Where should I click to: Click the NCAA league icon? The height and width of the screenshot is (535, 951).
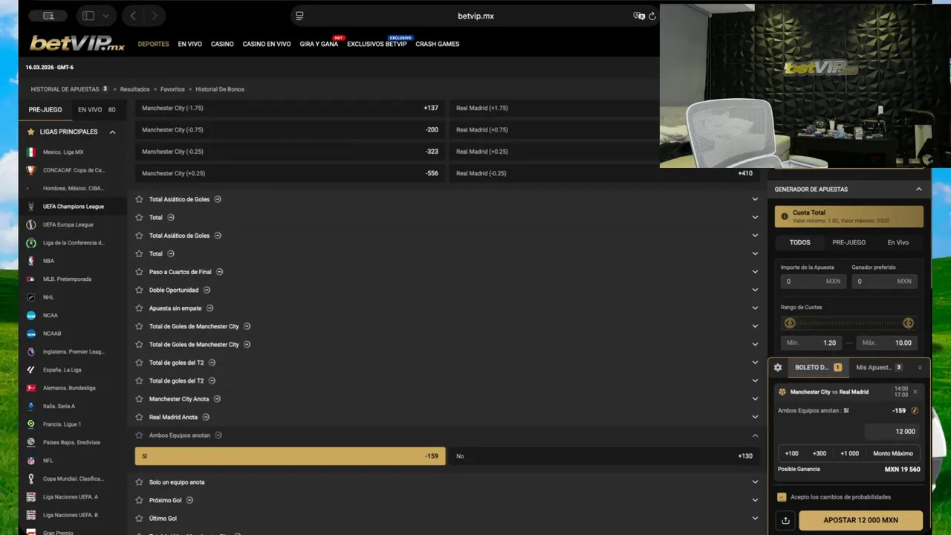(30, 315)
